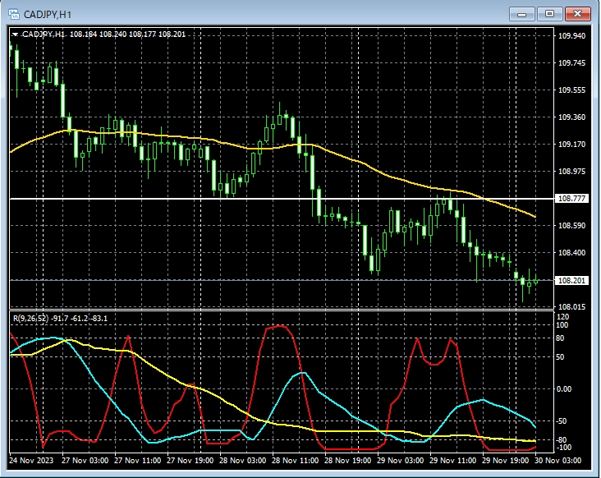Click the 108.777 price label on axis

(571, 199)
